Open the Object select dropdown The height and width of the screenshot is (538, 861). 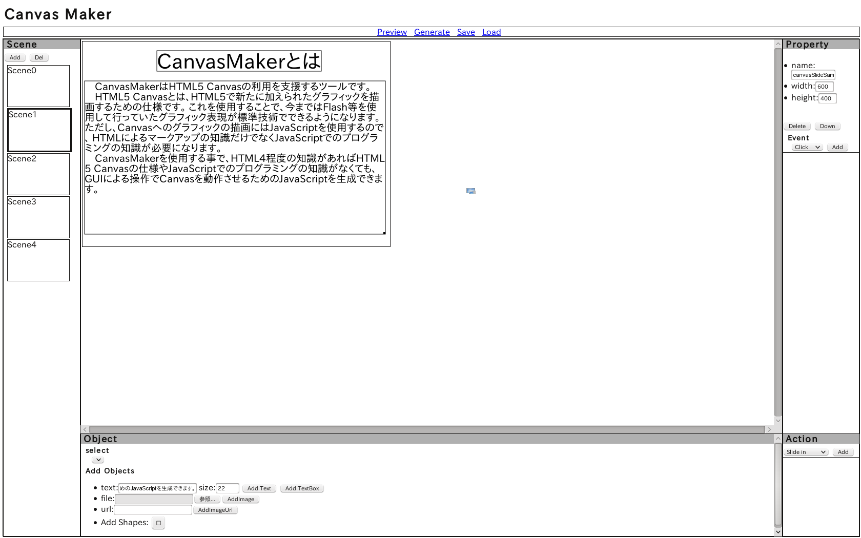point(98,460)
